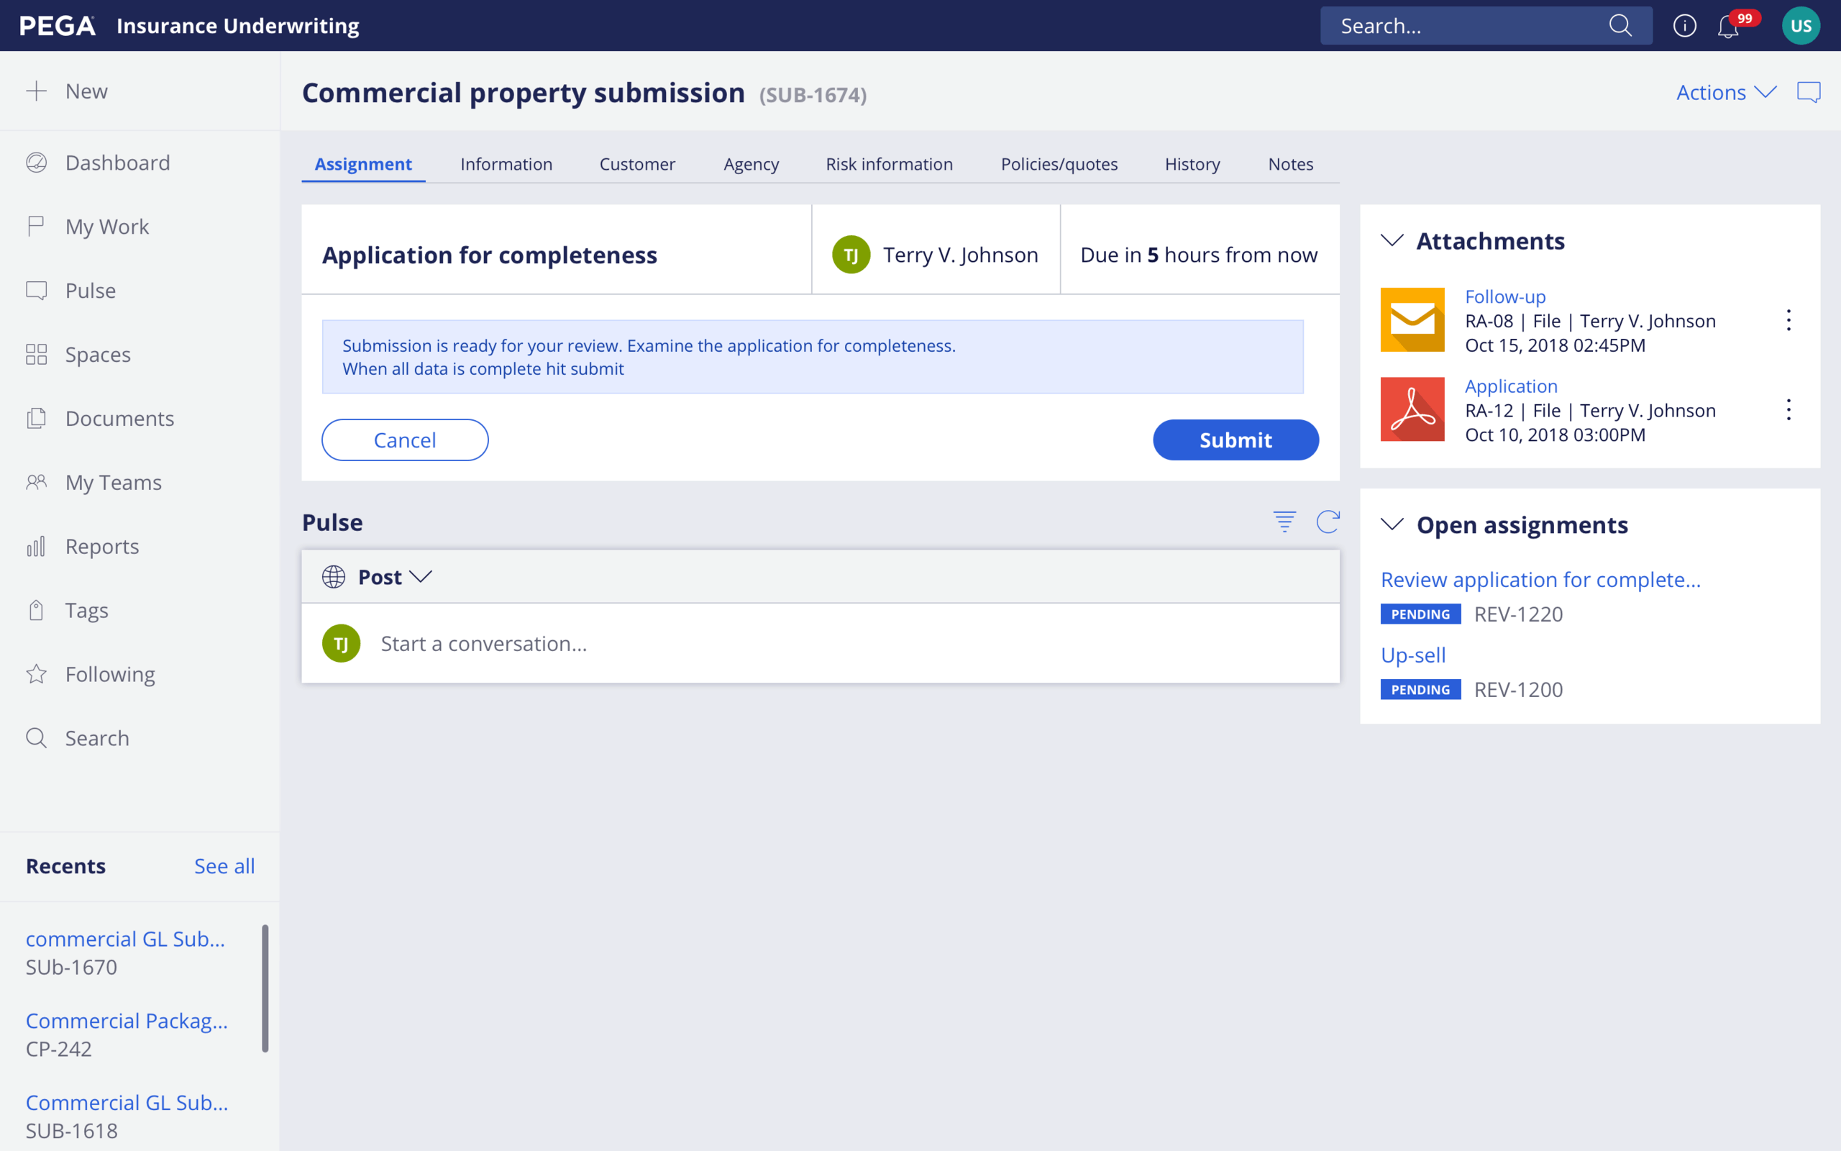This screenshot has width=1841, height=1151.
Task: Click the Submit button
Action: pos(1235,440)
